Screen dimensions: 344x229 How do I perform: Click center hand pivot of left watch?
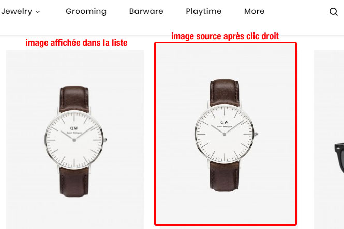pyautogui.click(x=74, y=140)
